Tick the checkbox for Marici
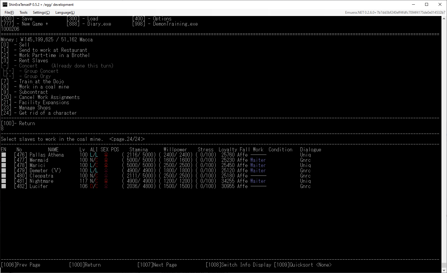The width and height of the screenshot is (447, 273). 4,165
